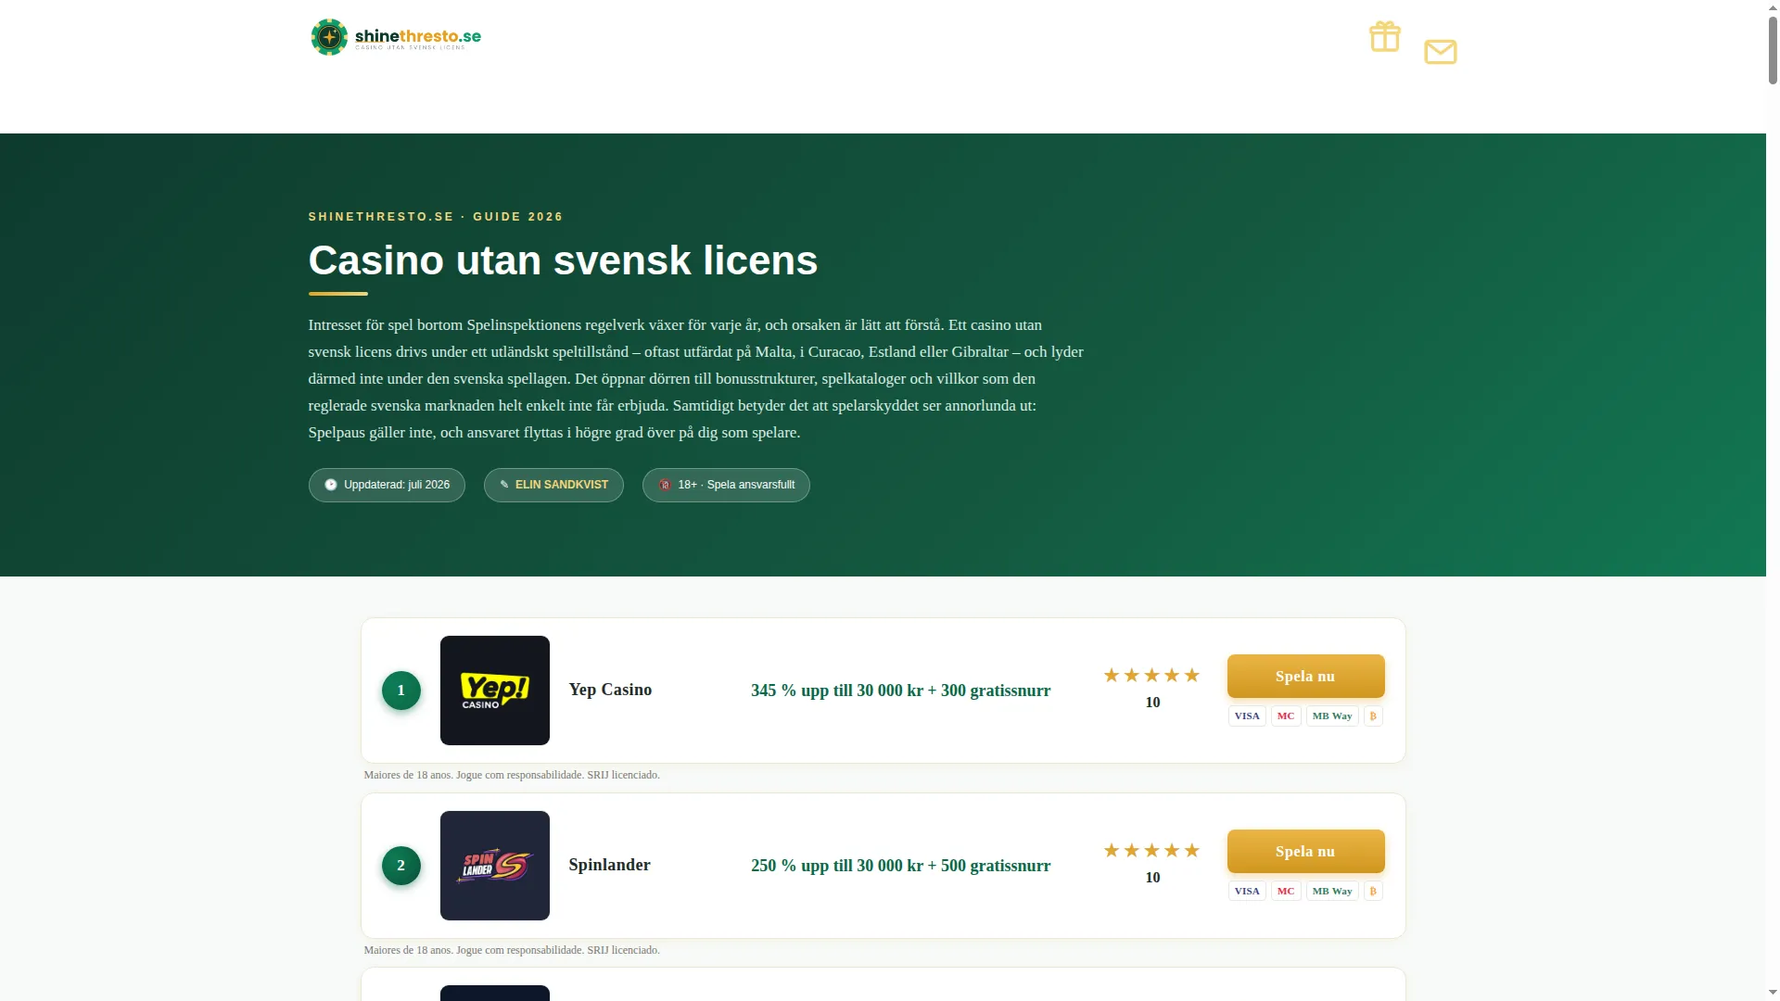Click the clock icon beside Uppdaterad
This screenshot has height=1001, width=1780.
point(331,485)
